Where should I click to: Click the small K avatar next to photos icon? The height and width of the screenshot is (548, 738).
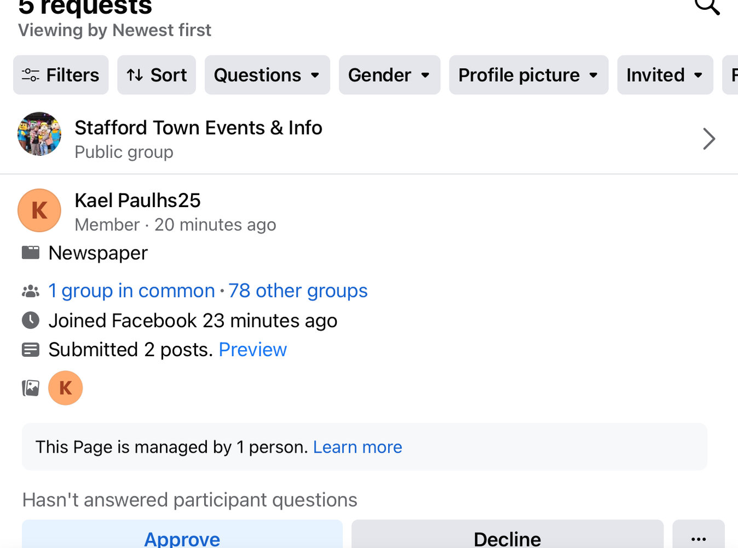click(x=66, y=388)
